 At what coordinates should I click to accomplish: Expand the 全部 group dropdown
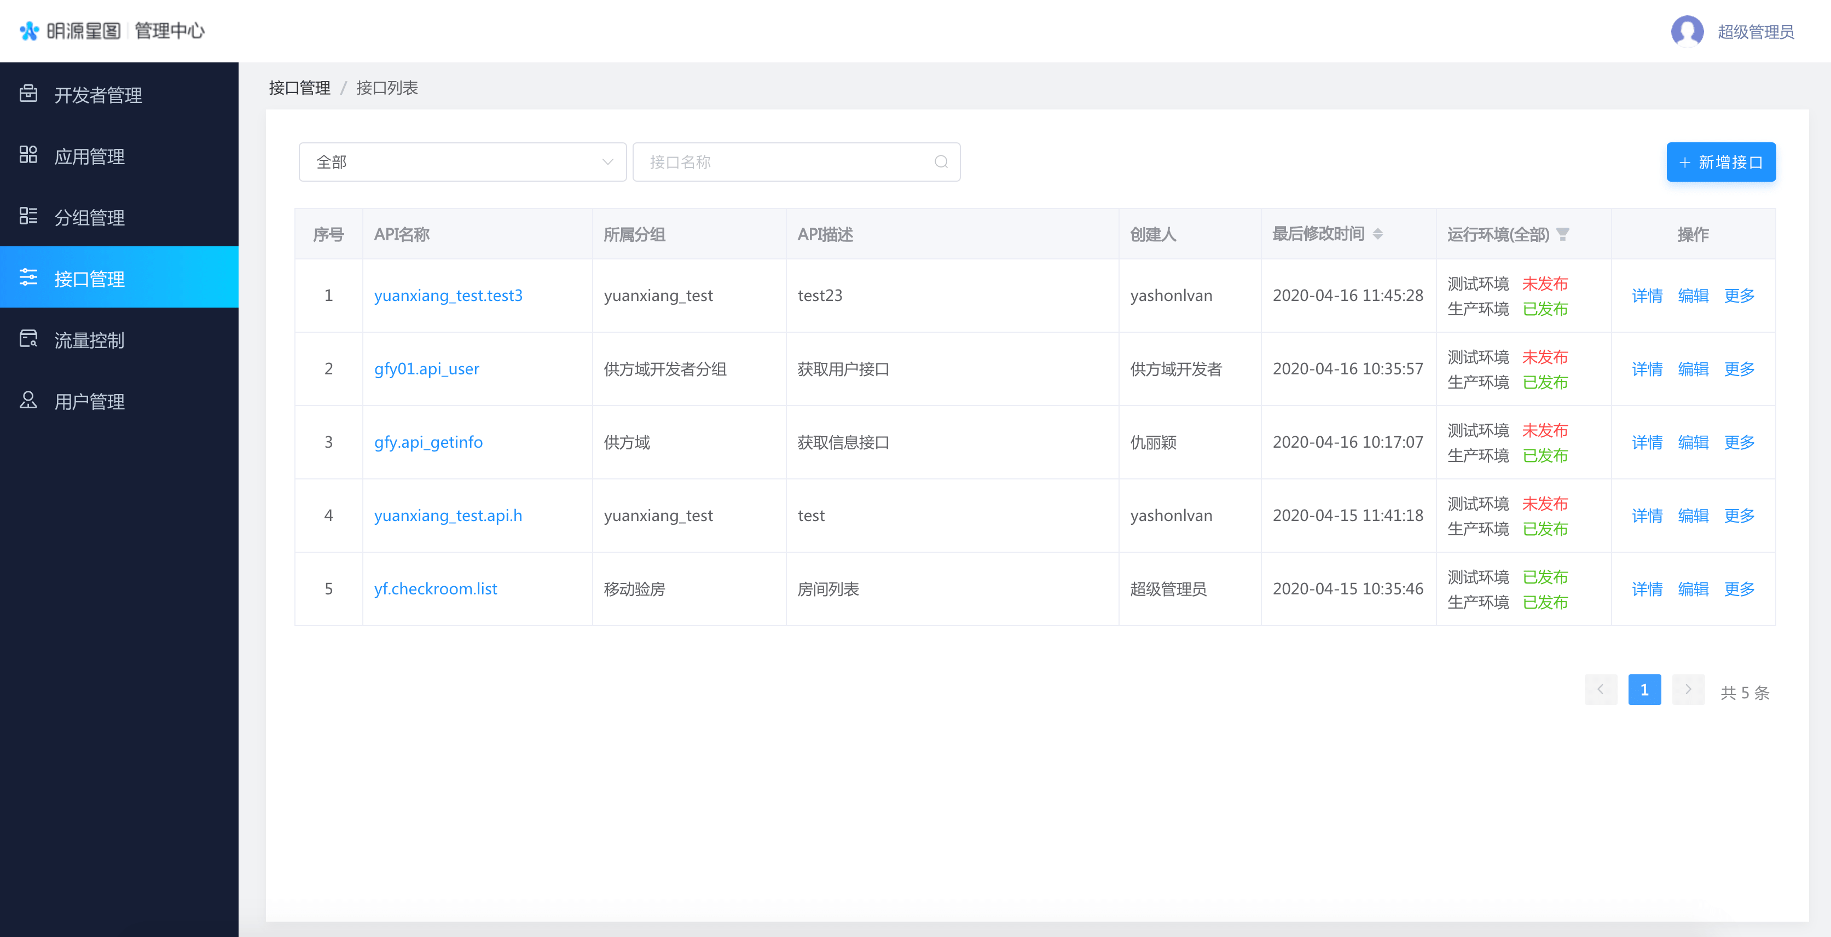click(x=462, y=162)
